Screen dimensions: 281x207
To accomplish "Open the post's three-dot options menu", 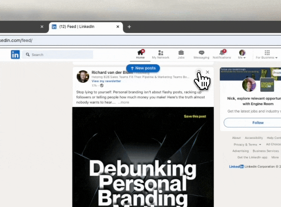I will pos(199,72).
